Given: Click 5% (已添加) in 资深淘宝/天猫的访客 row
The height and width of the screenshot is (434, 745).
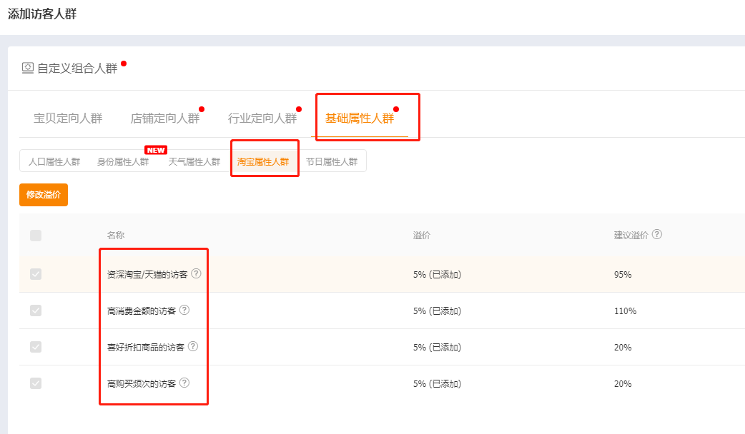Looking at the screenshot, I should 437,275.
